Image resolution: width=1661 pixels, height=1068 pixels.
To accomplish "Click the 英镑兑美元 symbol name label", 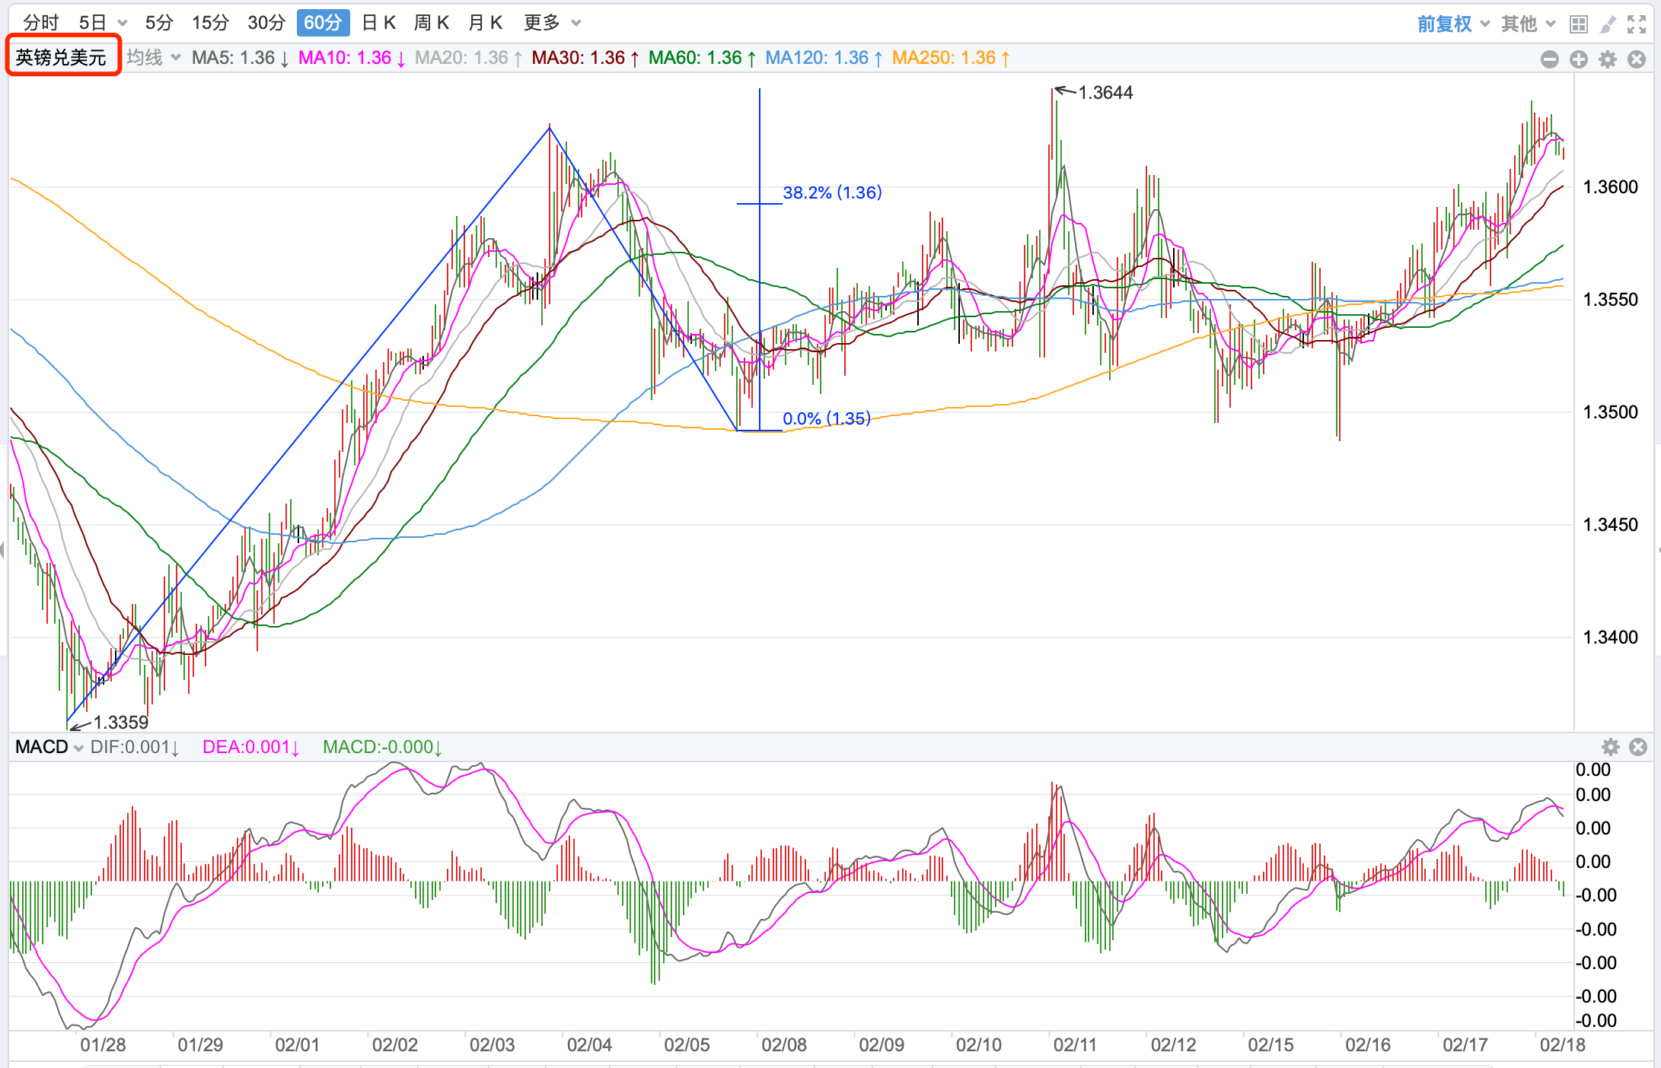I will 61,57.
